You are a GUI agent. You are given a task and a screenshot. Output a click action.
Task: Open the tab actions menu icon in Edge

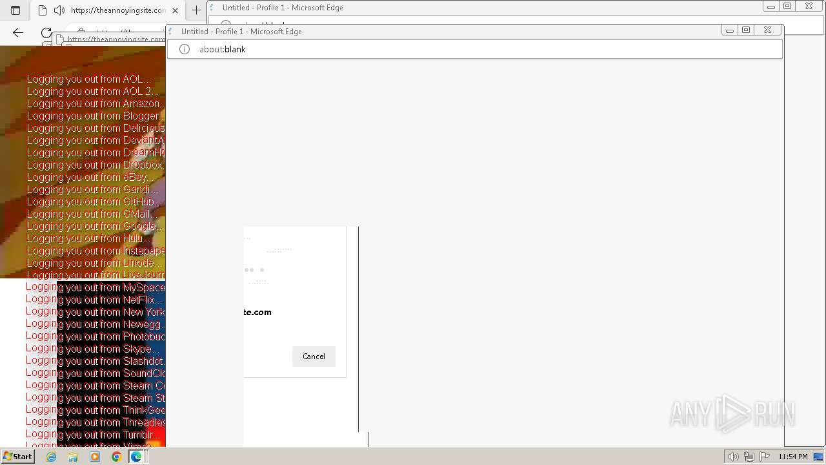coord(15,10)
